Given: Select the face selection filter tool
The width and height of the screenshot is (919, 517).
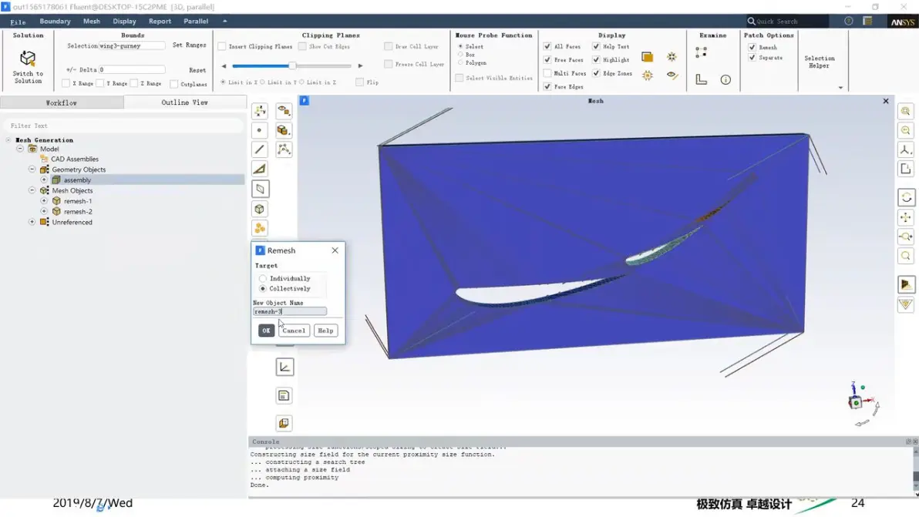Looking at the screenshot, I should (x=260, y=170).
